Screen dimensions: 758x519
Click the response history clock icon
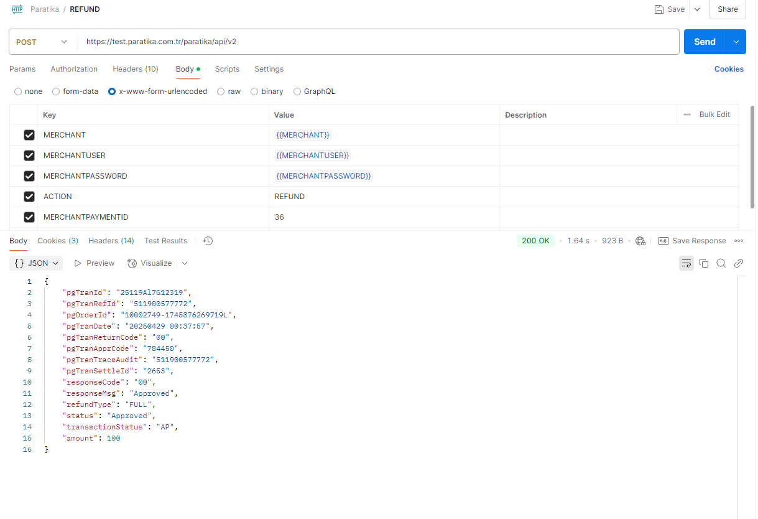tap(208, 241)
